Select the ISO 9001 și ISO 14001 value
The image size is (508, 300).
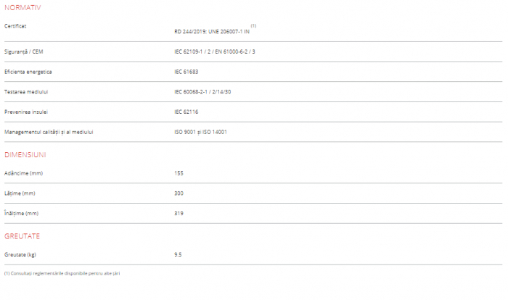point(200,132)
